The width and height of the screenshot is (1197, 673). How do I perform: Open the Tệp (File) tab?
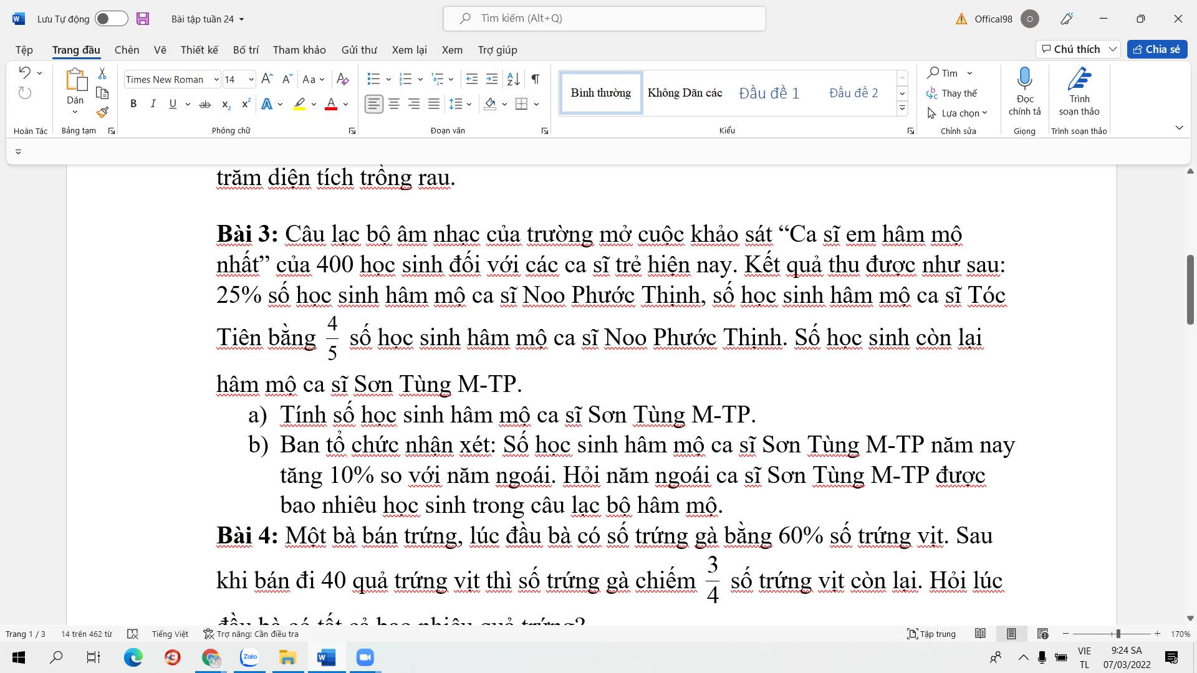pyautogui.click(x=24, y=50)
